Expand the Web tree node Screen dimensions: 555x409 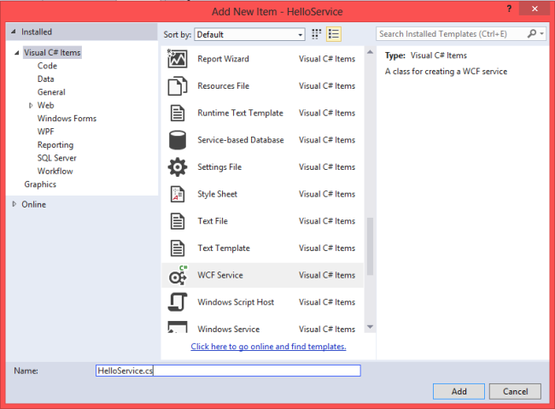coord(31,105)
